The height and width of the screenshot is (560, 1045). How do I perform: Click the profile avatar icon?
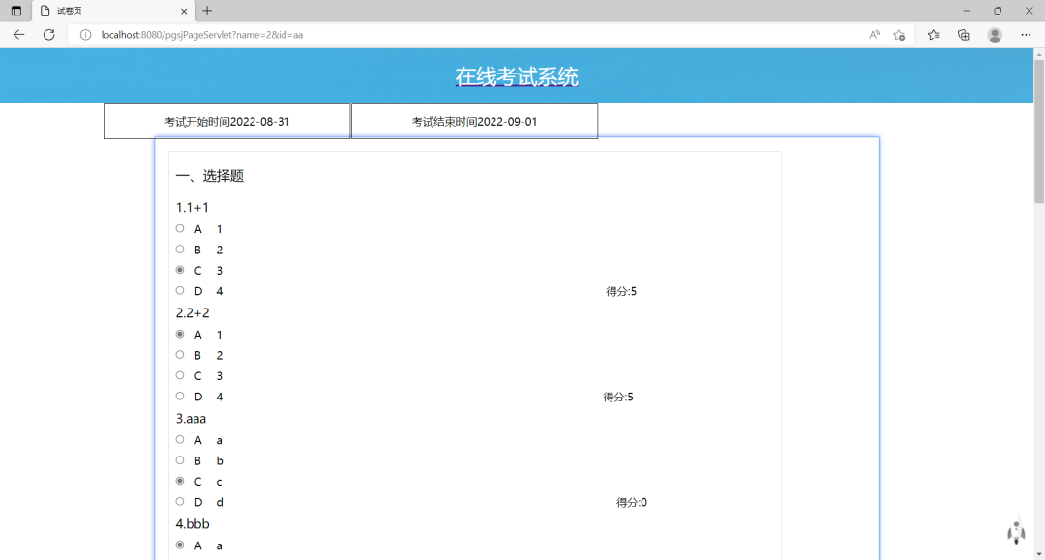tap(995, 34)
